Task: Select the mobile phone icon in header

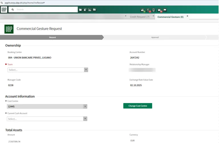Action: click(x=153, y=10)
